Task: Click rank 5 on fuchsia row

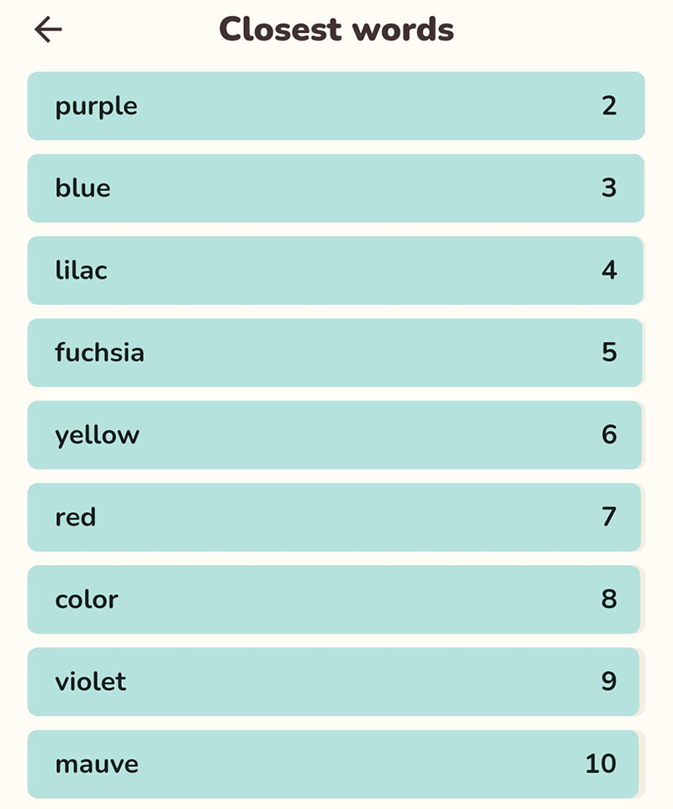Action: [609, 353]
